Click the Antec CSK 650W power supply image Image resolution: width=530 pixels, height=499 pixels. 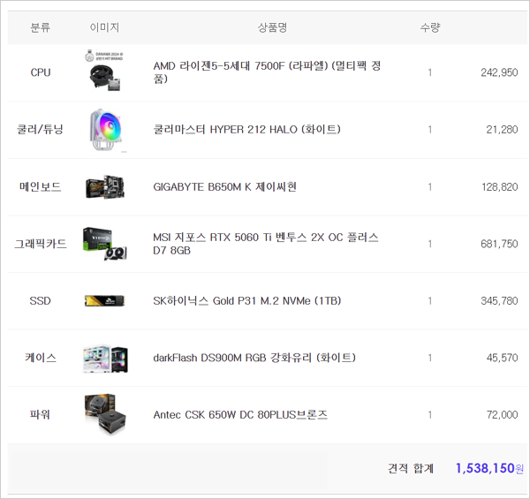coord(105,414)
